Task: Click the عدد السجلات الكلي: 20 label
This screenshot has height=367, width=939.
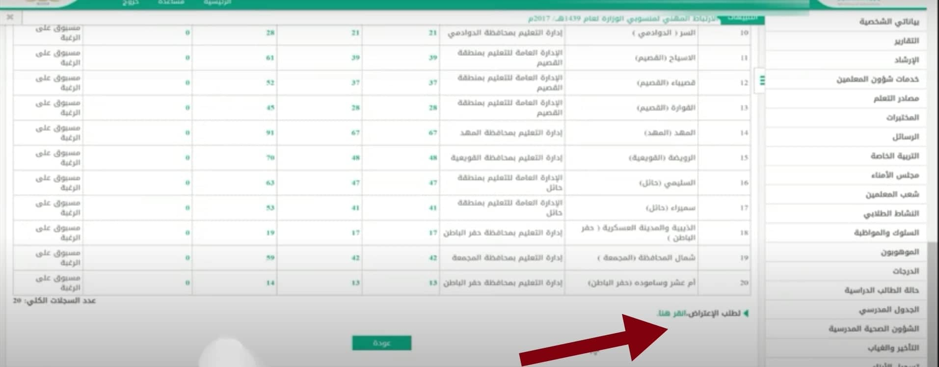Action: [x=54, y=300]
